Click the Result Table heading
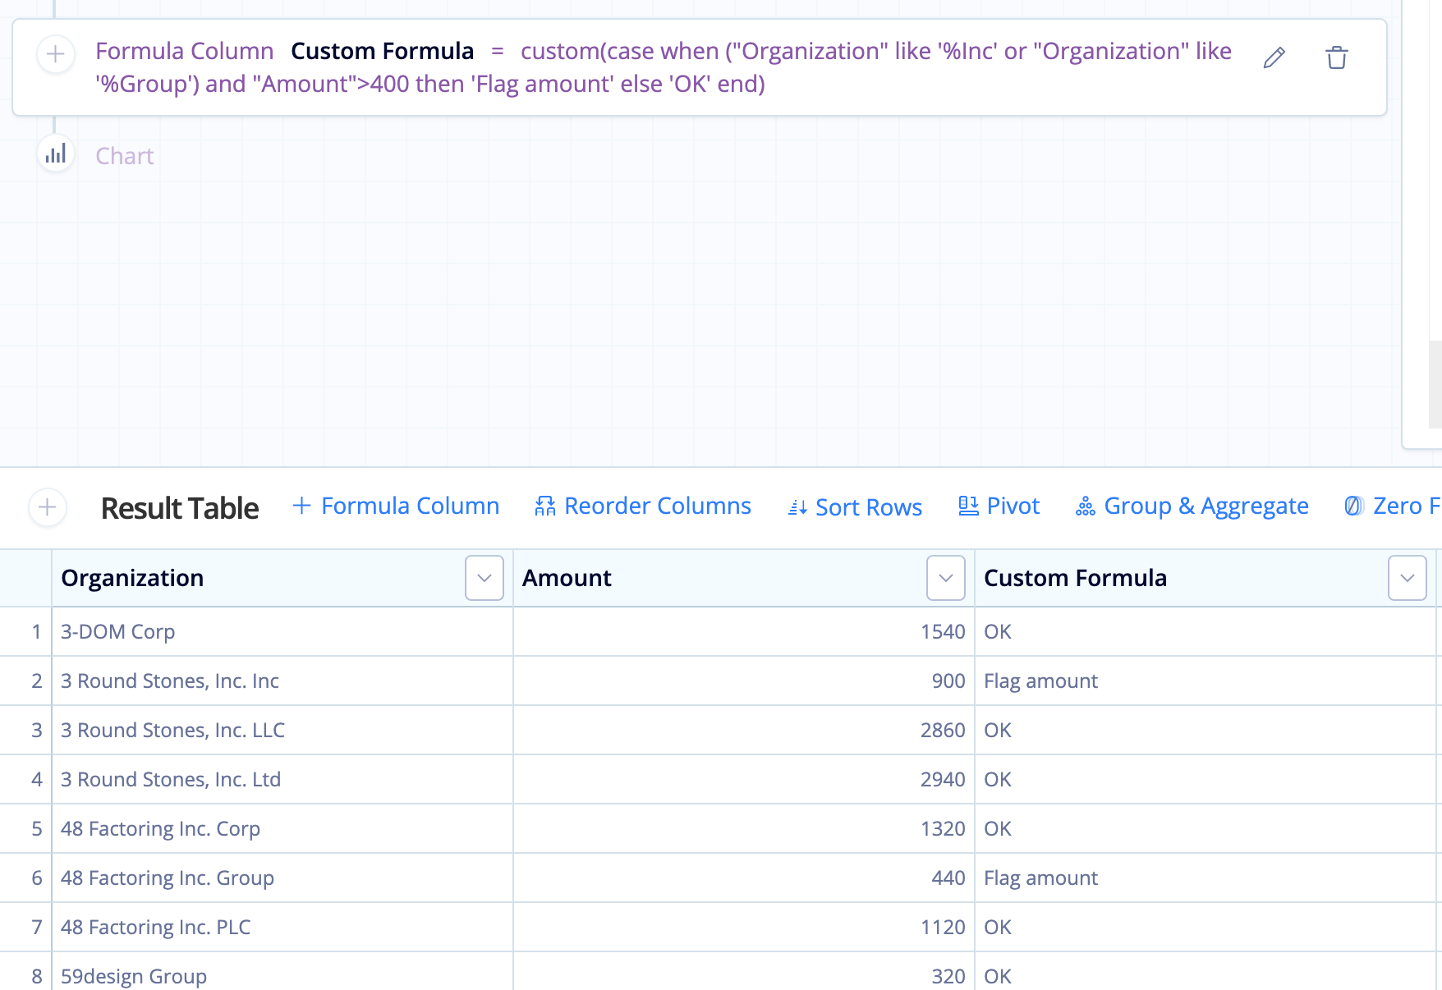Screen dimensions: 1442x990 (x=180, y=508)
